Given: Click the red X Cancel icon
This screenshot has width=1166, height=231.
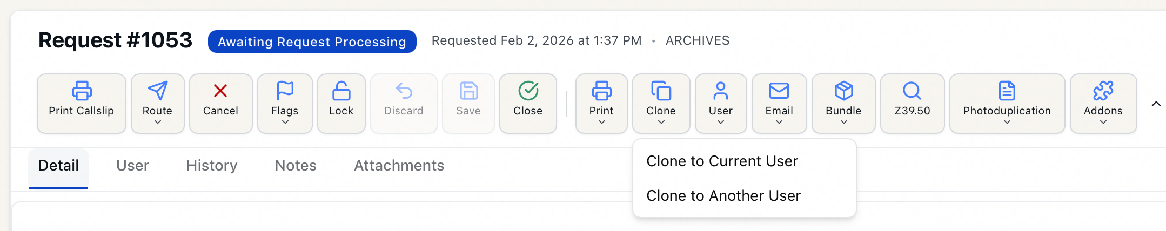Looking at the screenshot, I should tap(220, 91).
